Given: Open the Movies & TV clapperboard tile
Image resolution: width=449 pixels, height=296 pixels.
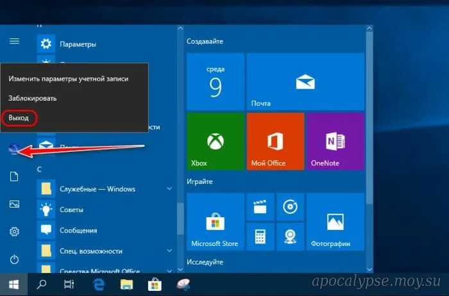Looking at the screenshot, I should click(260, 207).
